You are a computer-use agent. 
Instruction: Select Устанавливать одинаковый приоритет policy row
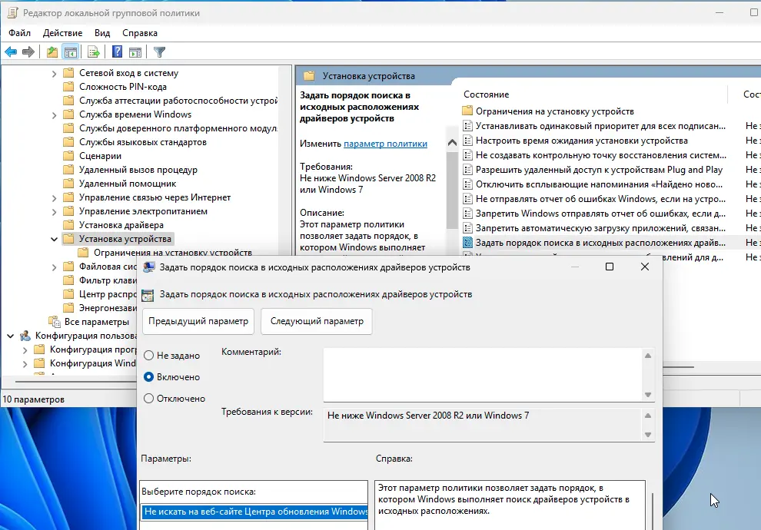click(x=601, y=126)
